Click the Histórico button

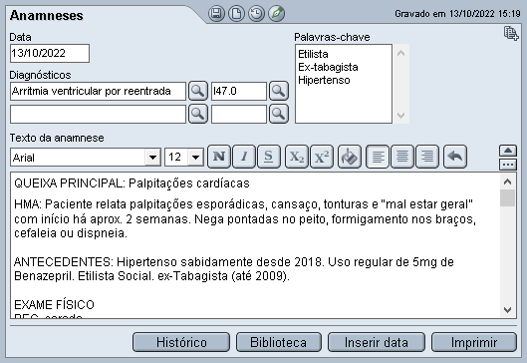181,342
